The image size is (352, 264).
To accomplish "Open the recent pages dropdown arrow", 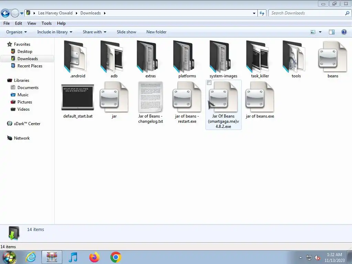I will [22, 13].
